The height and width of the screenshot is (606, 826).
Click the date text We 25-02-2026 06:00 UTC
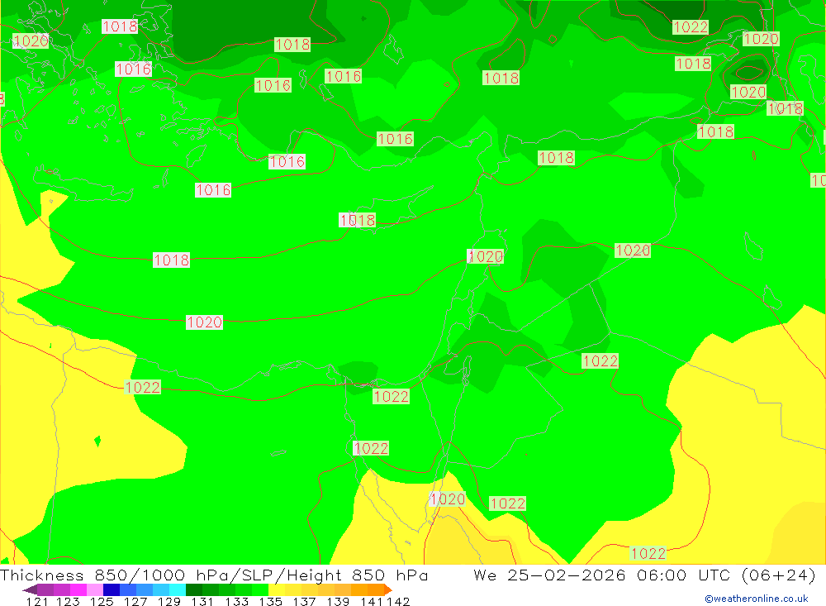(x=604, y=575)
